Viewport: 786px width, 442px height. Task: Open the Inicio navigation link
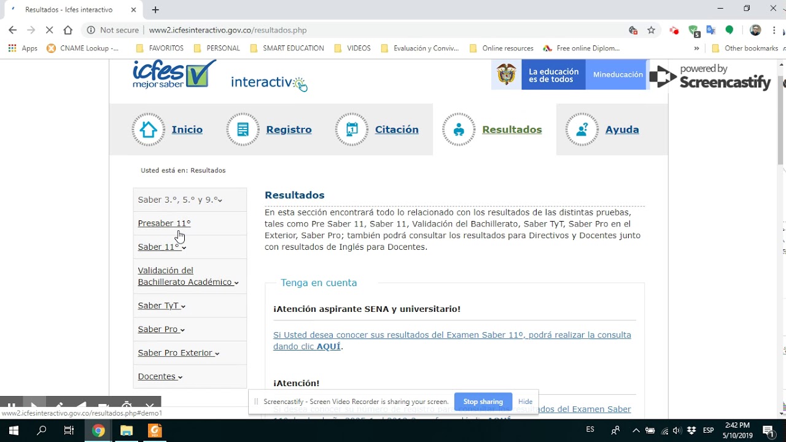[187, 130]
